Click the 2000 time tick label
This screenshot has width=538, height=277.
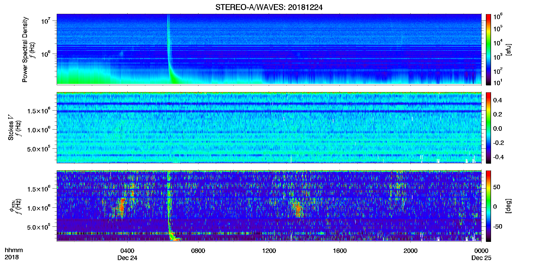pyautogui.click(x=410, y=251)
